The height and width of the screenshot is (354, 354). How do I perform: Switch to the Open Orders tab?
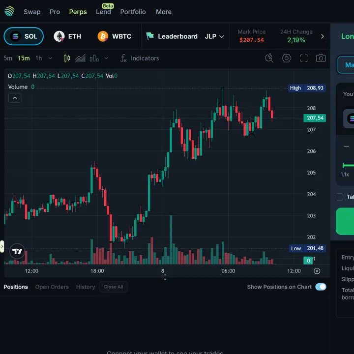coord(52,287)
